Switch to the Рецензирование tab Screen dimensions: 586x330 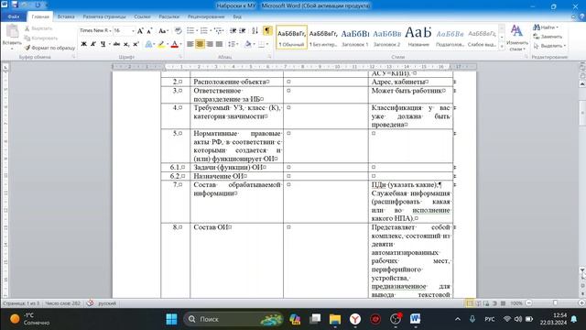tap(206, 16)
